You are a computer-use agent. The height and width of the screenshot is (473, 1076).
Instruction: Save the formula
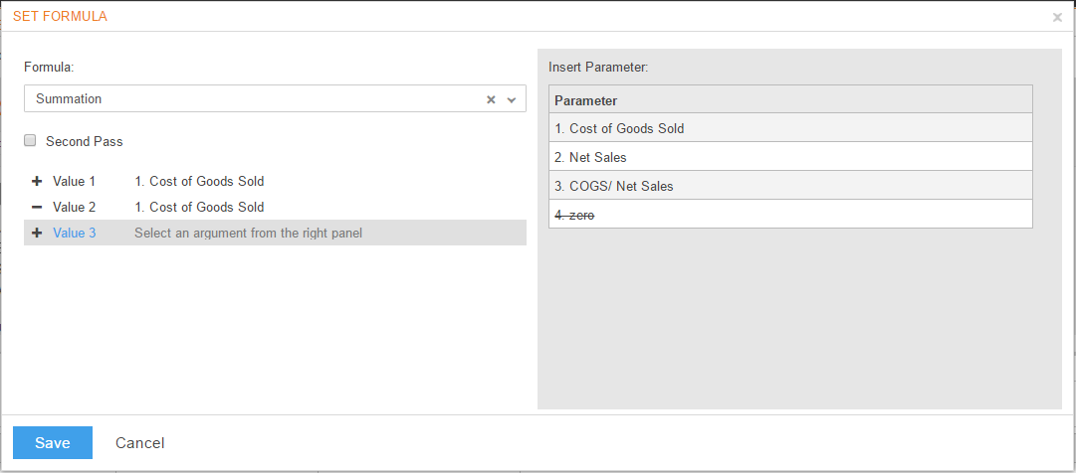coord(53,443)
